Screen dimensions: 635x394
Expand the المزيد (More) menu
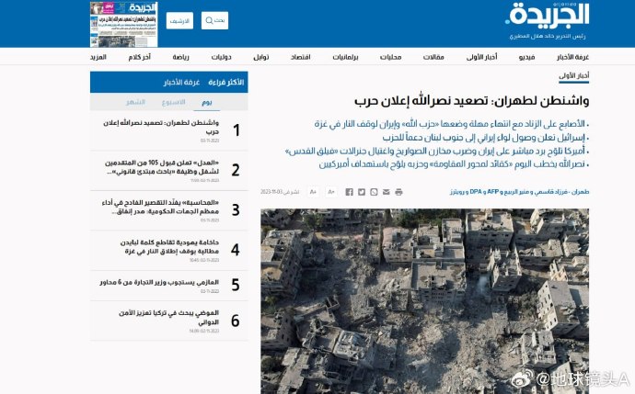click(x=98, y=57)
